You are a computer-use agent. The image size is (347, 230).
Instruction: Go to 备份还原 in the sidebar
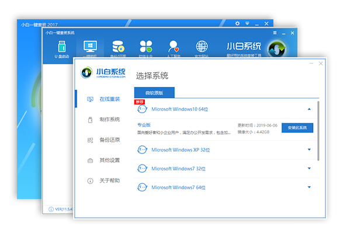103,140
